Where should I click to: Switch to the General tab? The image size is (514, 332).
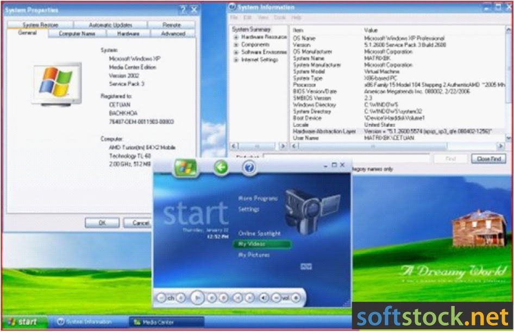point(28,33)
